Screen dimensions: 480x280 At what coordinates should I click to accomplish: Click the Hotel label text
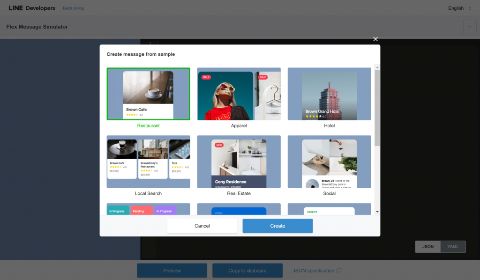pos(330,125)
